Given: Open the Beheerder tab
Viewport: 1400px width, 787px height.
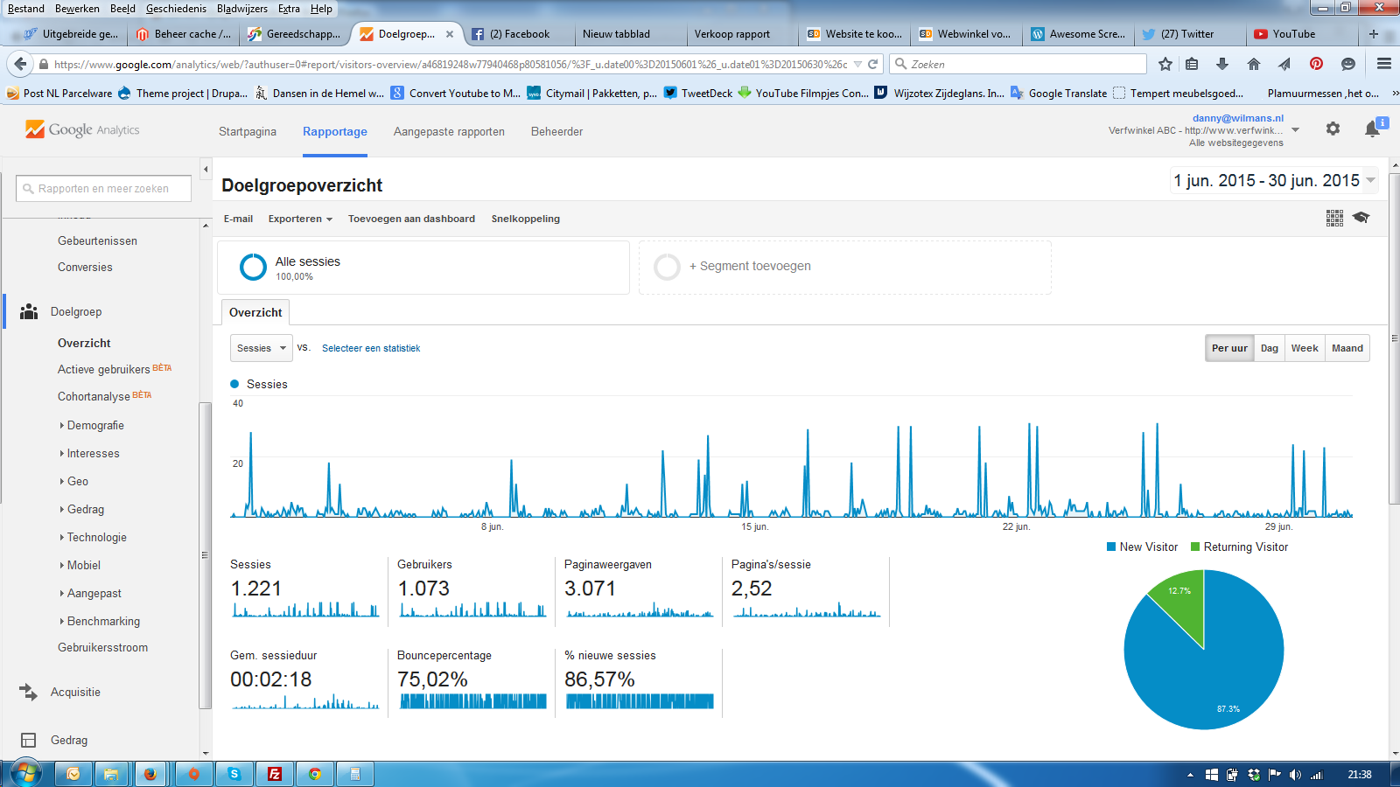Looking at the screenshot, I should 556,131.
